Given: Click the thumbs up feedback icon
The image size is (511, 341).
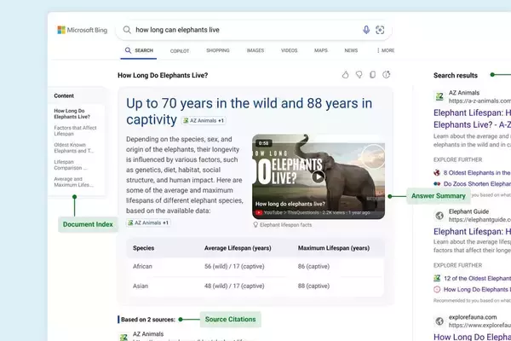Looking at the screenshot, I should tap(345, 75).
